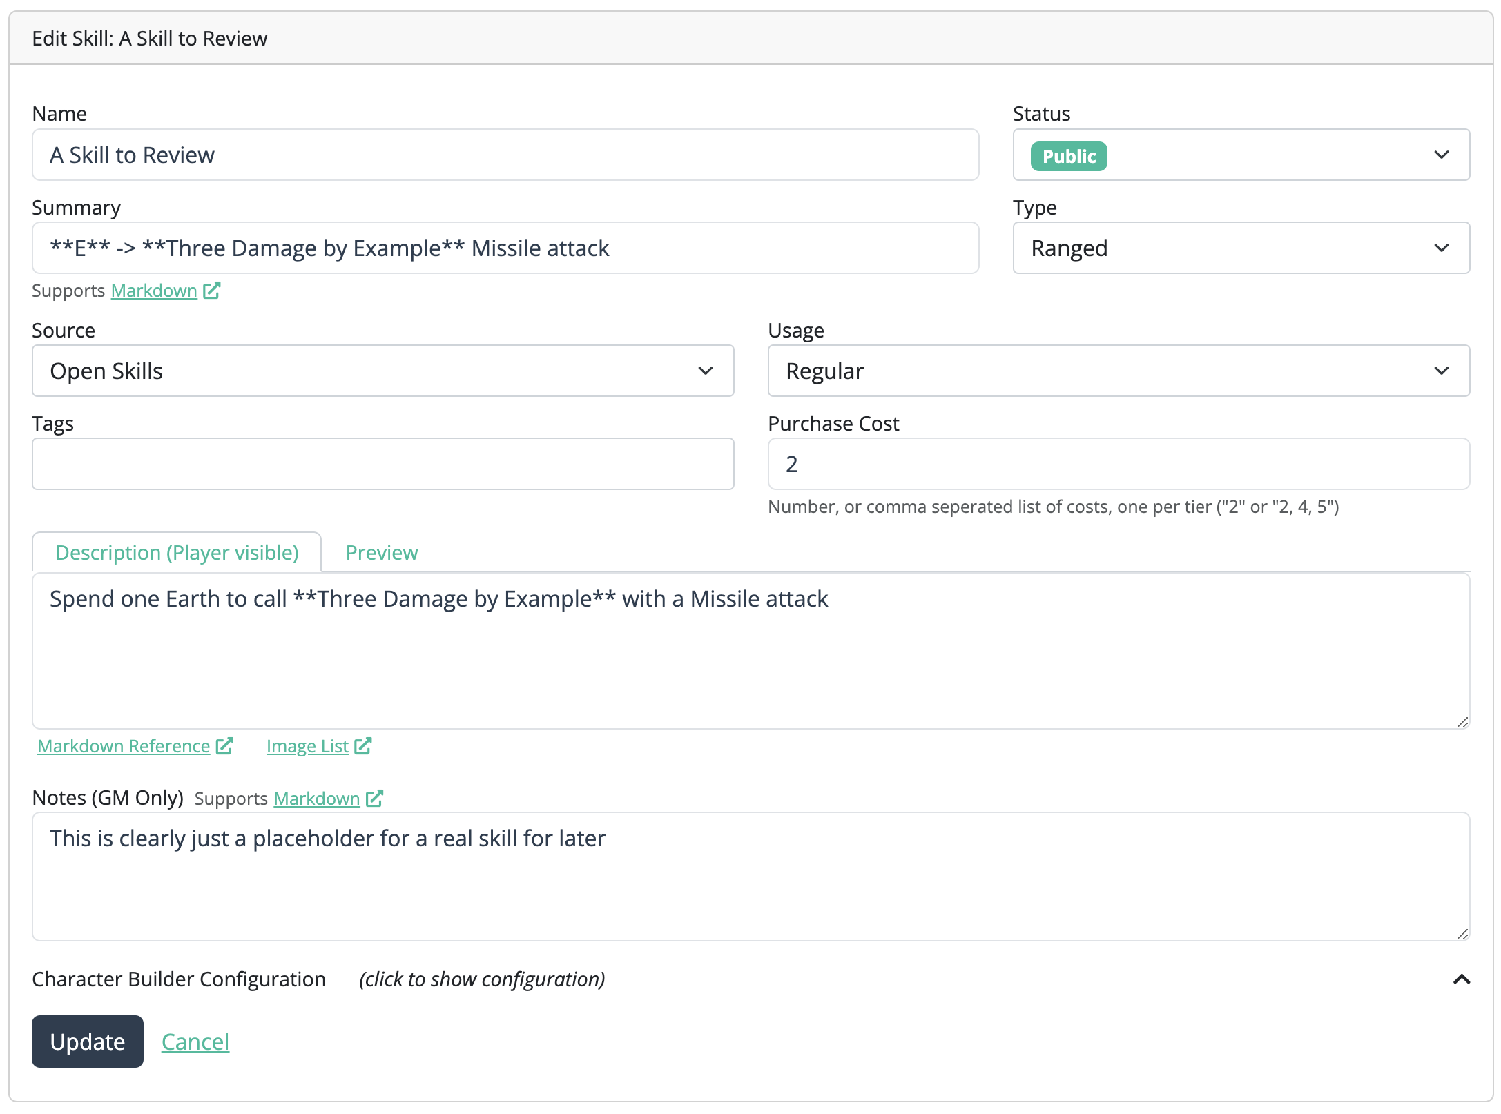Click the Cancel link
This screenshot has width=1501, height=1114.
click(x=195, y=1042)
